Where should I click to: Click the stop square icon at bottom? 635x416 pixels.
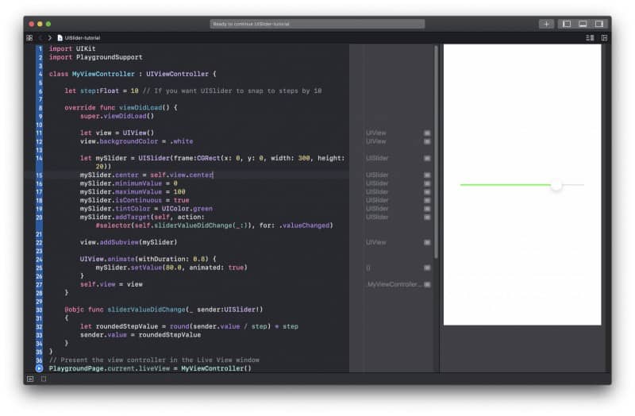coord(44,379)
